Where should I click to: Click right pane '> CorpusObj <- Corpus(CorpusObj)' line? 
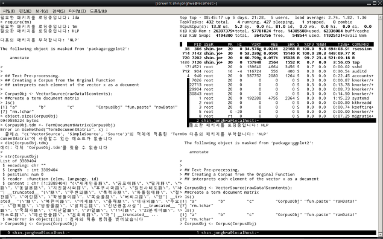pyautogui.click(x=218, y=223)
